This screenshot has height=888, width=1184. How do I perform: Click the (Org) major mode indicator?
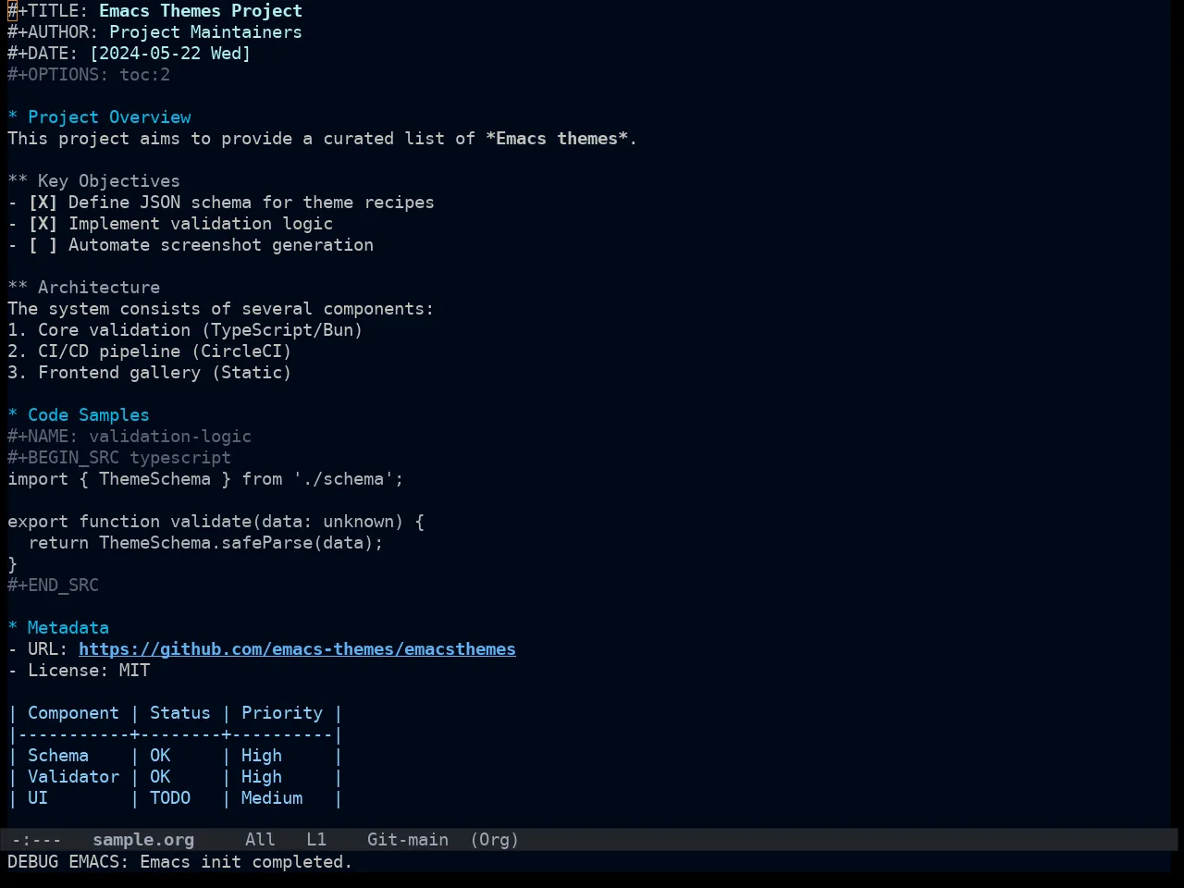494,840
